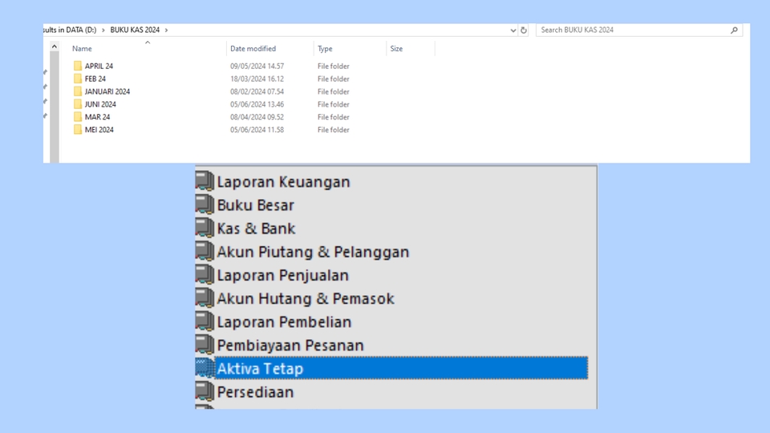The image size is (770, 433).
Task: Click the JANUARI 2024 folder icon
Action: pos(78,91)
